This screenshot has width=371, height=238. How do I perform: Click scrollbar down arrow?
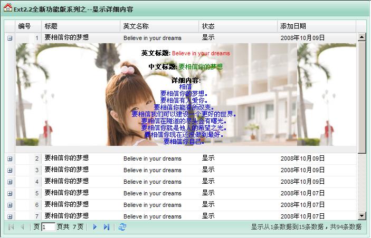(362, 215)
